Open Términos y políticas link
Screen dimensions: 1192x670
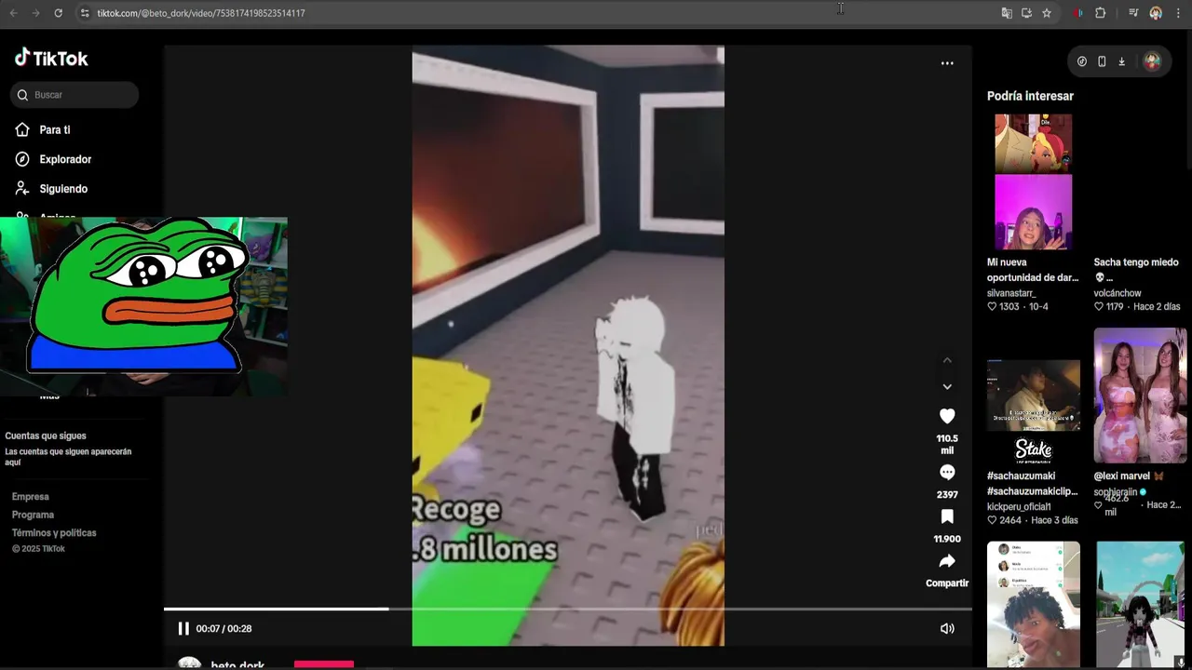(54, 533)
